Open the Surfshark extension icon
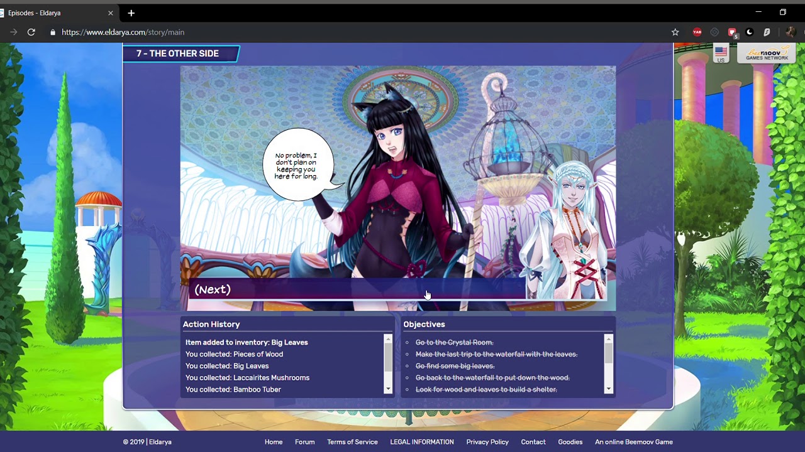This screenshot has height=452, width=805. (x=767, y=32)
